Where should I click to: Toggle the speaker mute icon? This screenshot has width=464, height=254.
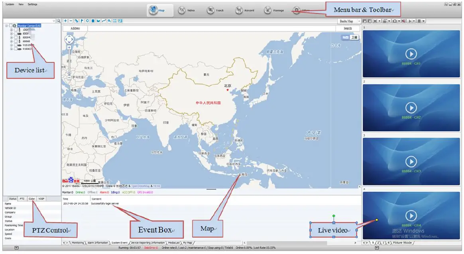point(404,21)
